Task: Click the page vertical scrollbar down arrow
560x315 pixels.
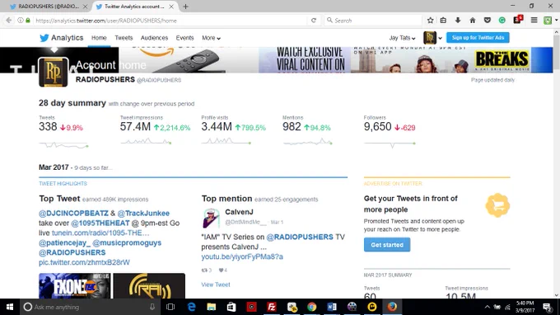Action: coord(556,295)
